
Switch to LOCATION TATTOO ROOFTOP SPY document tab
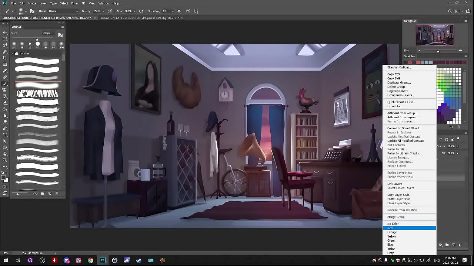pyautogui.click(x=139, y=18)
